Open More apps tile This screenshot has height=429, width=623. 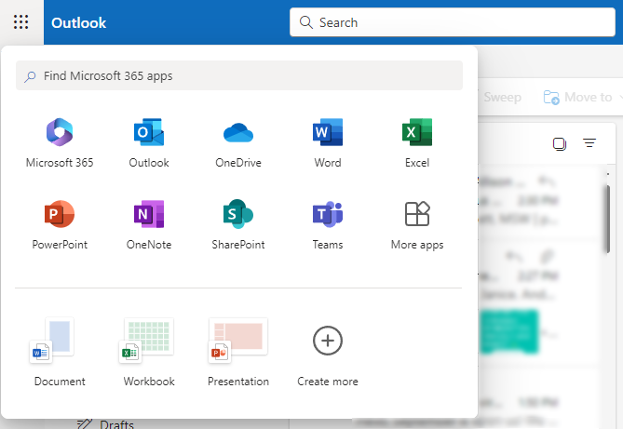coord(417,225)
